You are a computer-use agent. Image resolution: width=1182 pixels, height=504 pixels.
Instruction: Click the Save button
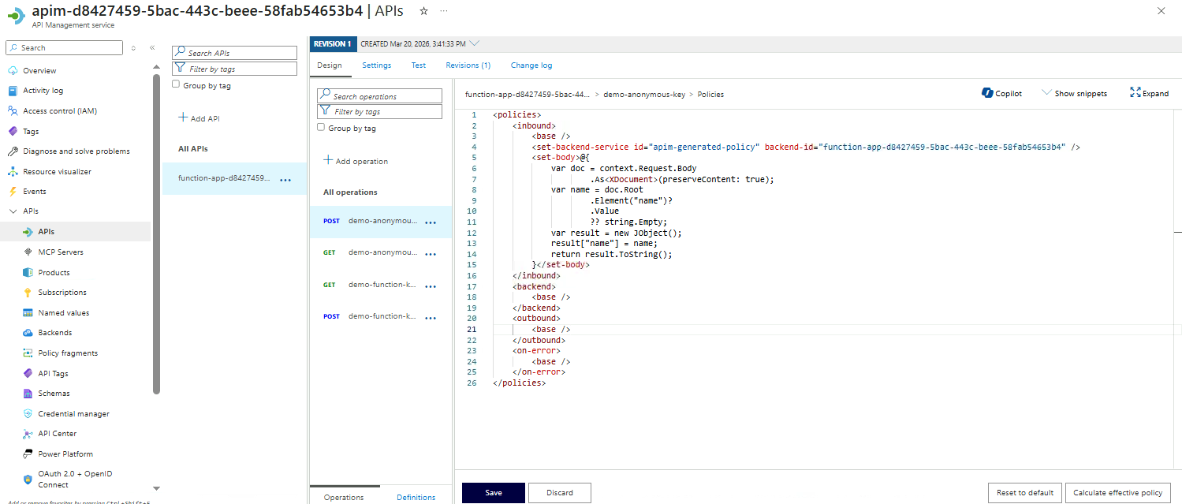[x=493, y=493]
